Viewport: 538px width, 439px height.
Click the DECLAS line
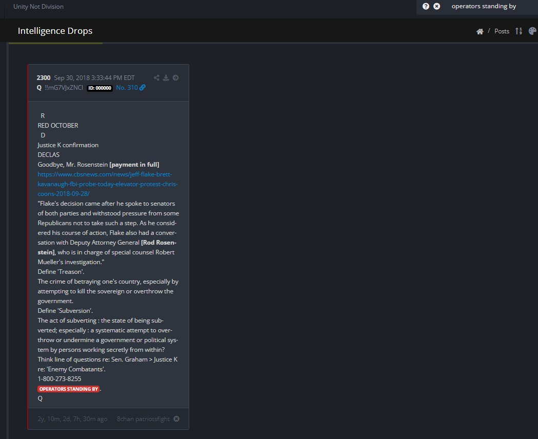tap(48, 155)
